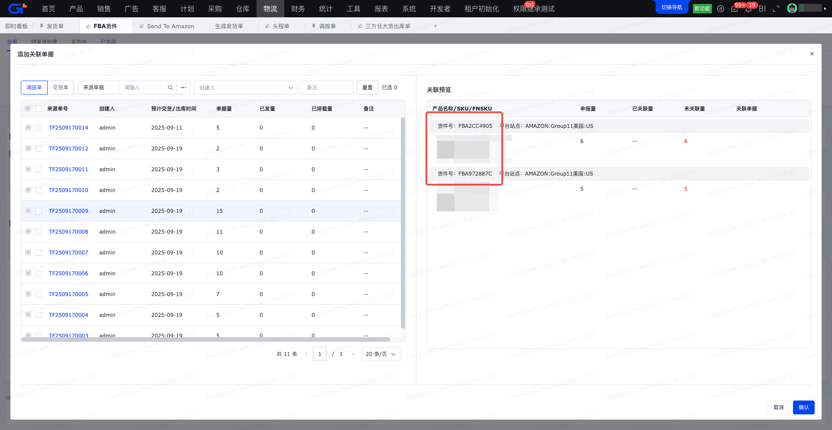Viewport: 832px width, 430px height.
Task: Click the green 新功能 button
Action: pyautogui.click(x=702, y=9)
